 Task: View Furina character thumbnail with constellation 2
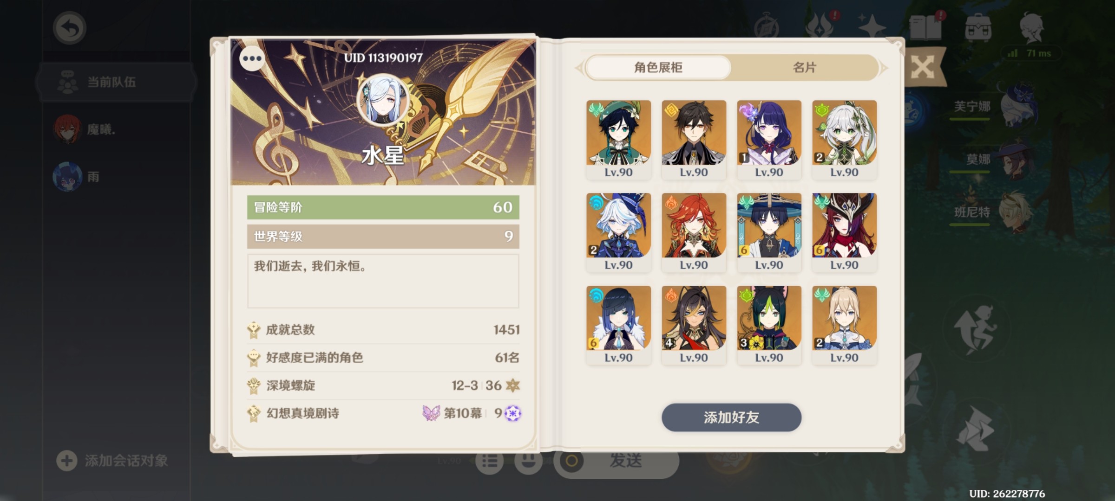coord(618,232)
